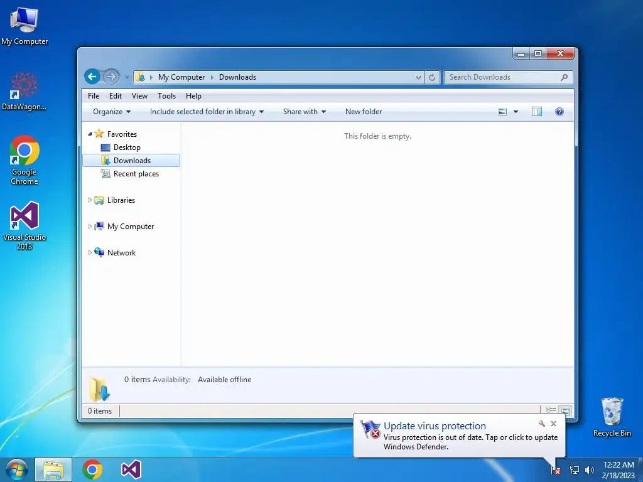643x482 pixels.
Task: Switch to large icons view via status bar
Action: [566, 410]
